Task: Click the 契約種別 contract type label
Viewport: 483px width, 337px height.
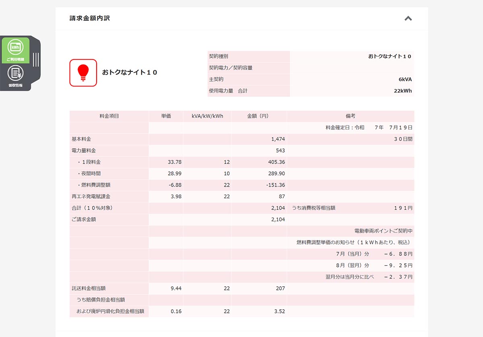Action: pos(219,57)
